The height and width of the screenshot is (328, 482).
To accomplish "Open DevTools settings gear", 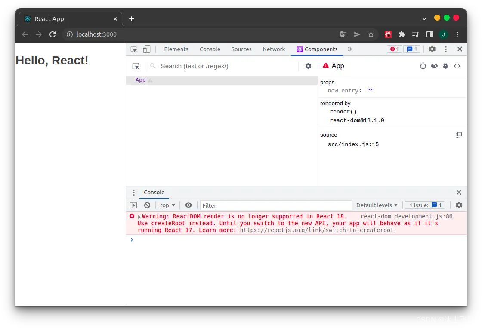I will tap(432, 49).
